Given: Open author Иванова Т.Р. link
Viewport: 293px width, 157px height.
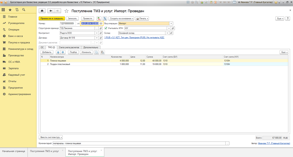Looking at the screenshot, I should click(x=274, y=143).
